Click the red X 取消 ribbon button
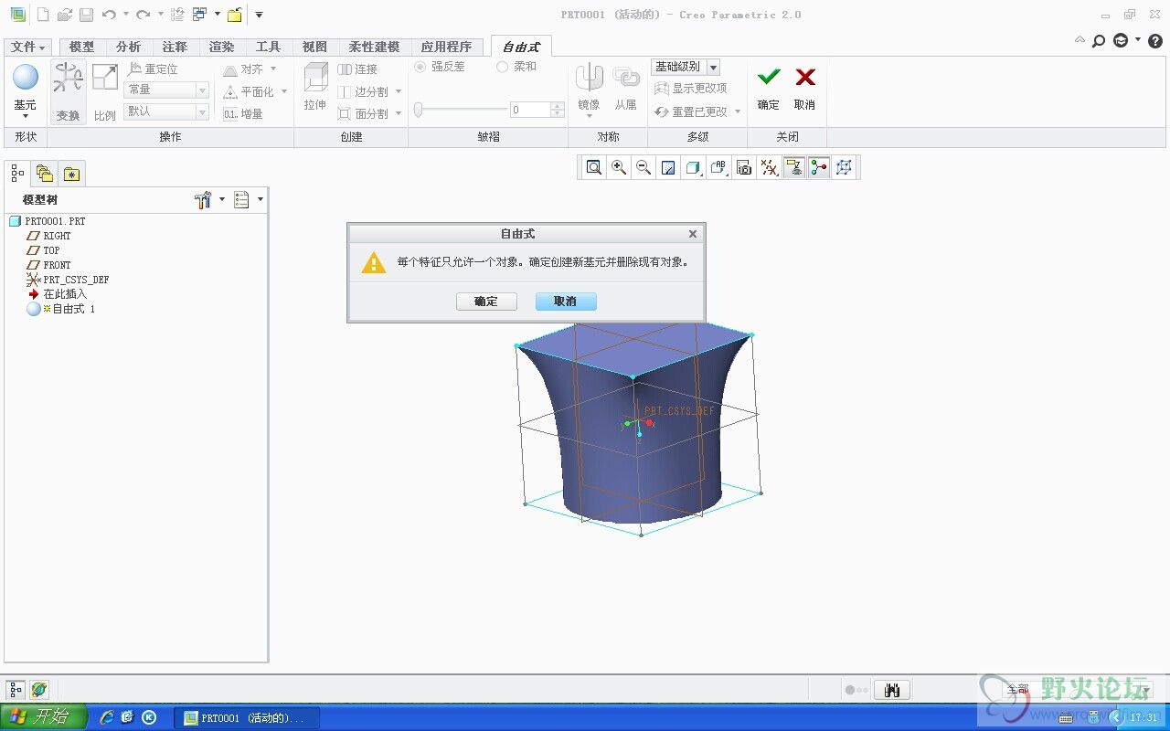This screenshot has height=731, width=1170. point(804,89)
